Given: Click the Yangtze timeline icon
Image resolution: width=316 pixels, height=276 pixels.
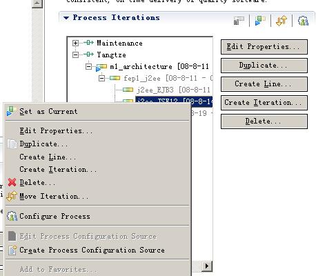Looking at the screenshot, I should pyautogui.click(x=88, y=55).
